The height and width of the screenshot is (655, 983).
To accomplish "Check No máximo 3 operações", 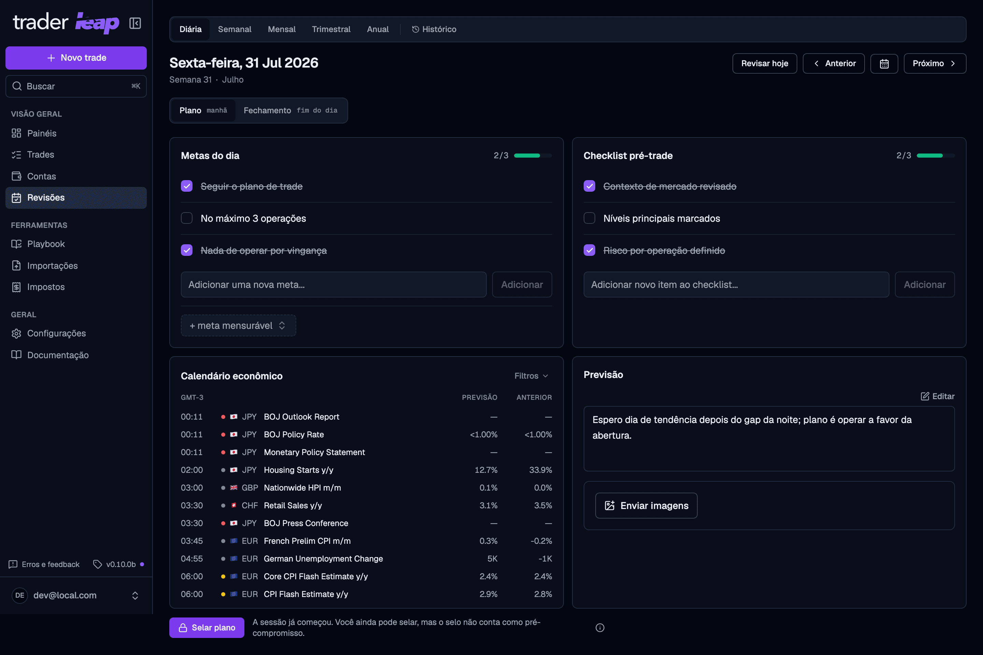I will coord(187,218).
